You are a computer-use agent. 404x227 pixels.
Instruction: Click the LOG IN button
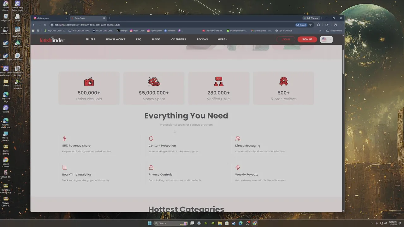(286, 39)
